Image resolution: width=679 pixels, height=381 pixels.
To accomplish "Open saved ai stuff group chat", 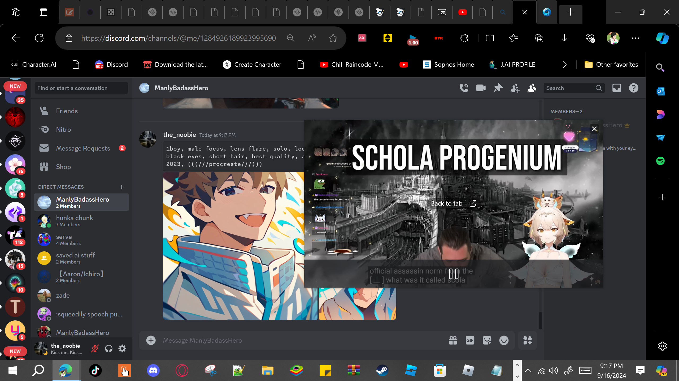I will tap(81, 258).
